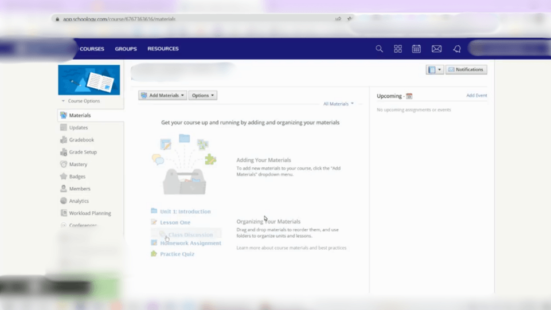The height and width of the screenshot is (310, 551).
Task: Click the Homework Assignment icon
Action: pyautogui.click(x=154, y=242)
